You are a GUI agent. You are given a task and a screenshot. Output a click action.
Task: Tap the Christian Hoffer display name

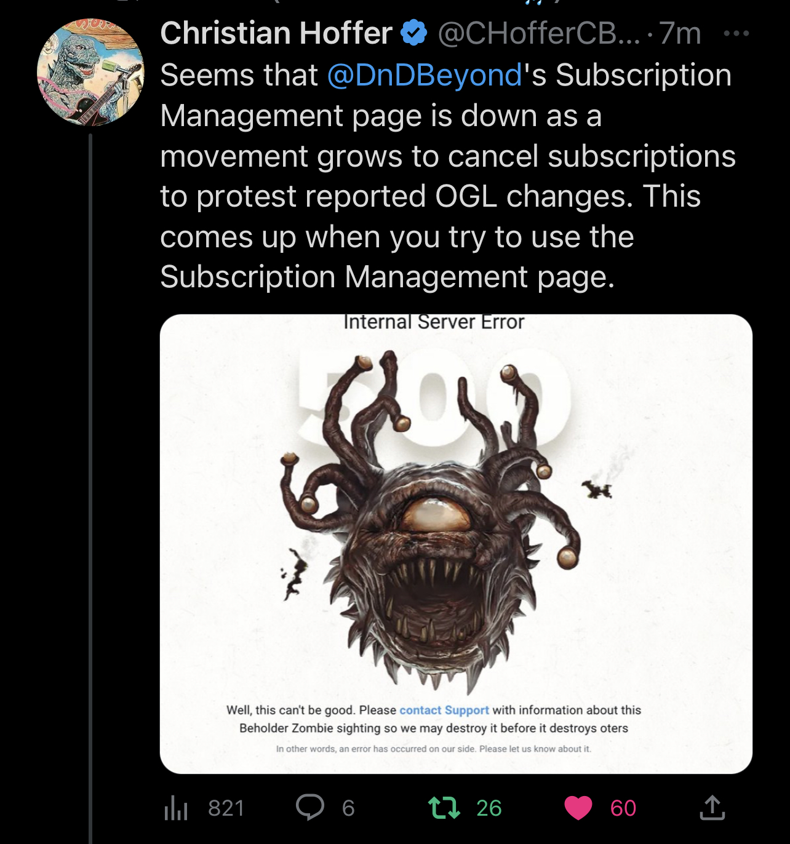click(276, 33)
